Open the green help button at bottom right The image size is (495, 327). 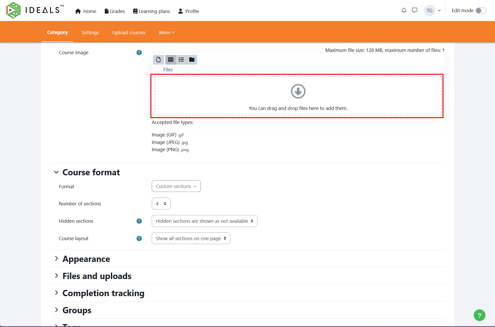click(479, 315)
